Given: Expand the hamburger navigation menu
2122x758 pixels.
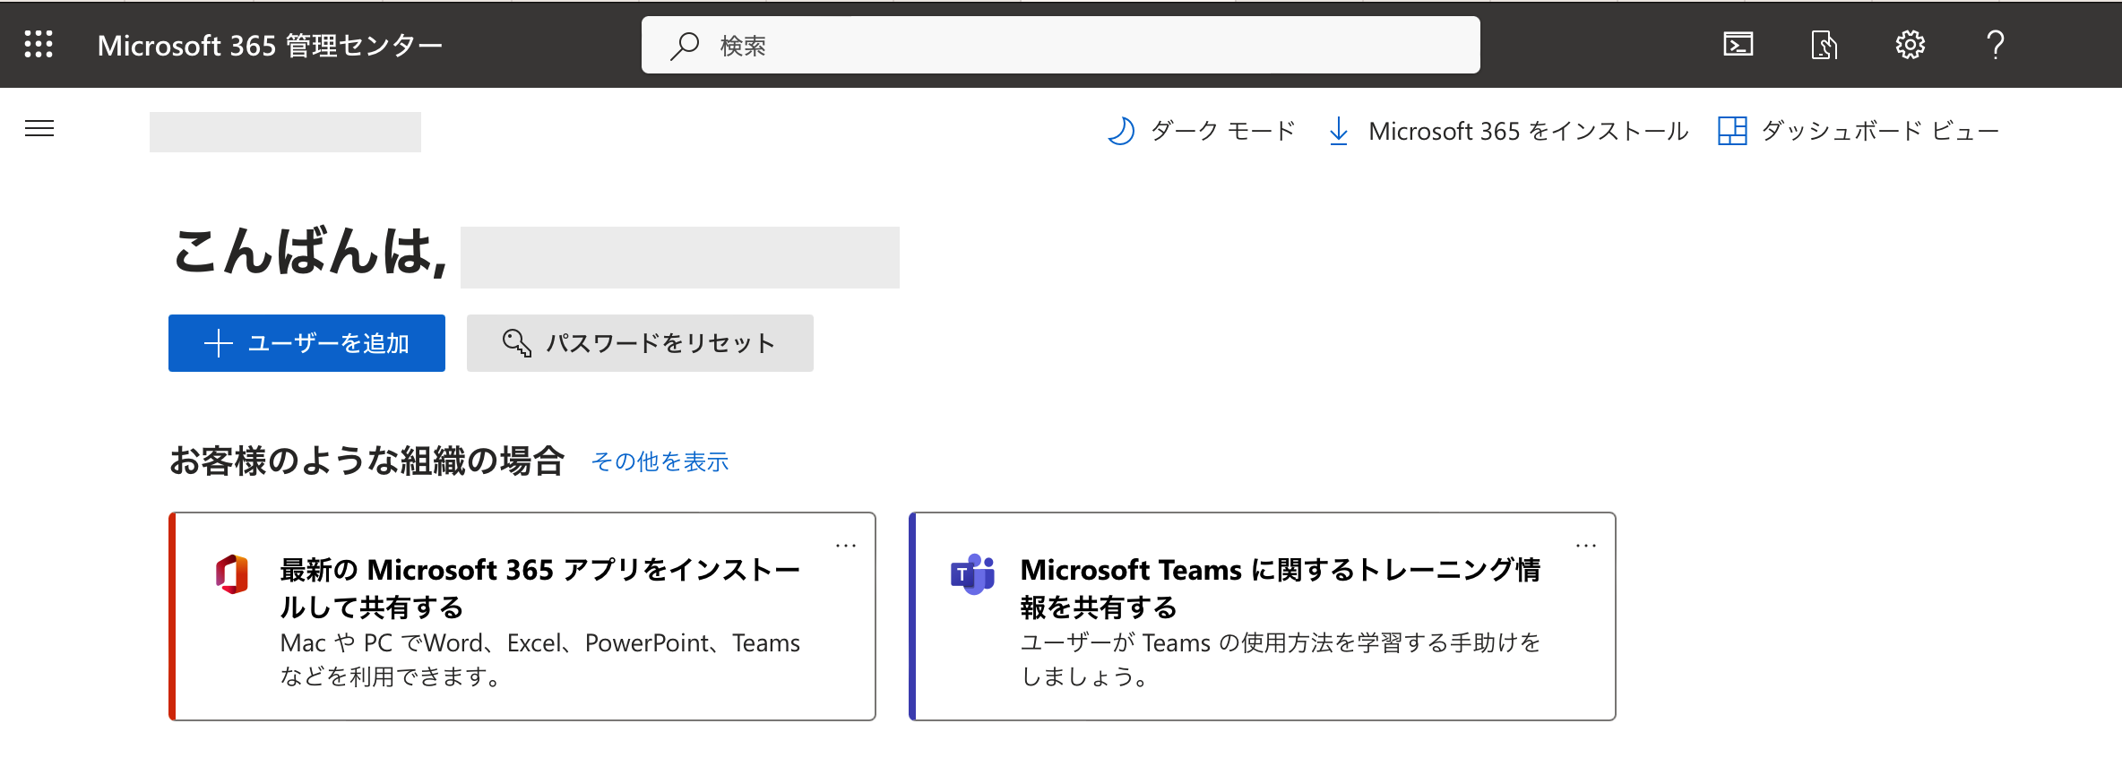Looking at the screenshot, I should (39, 129).
